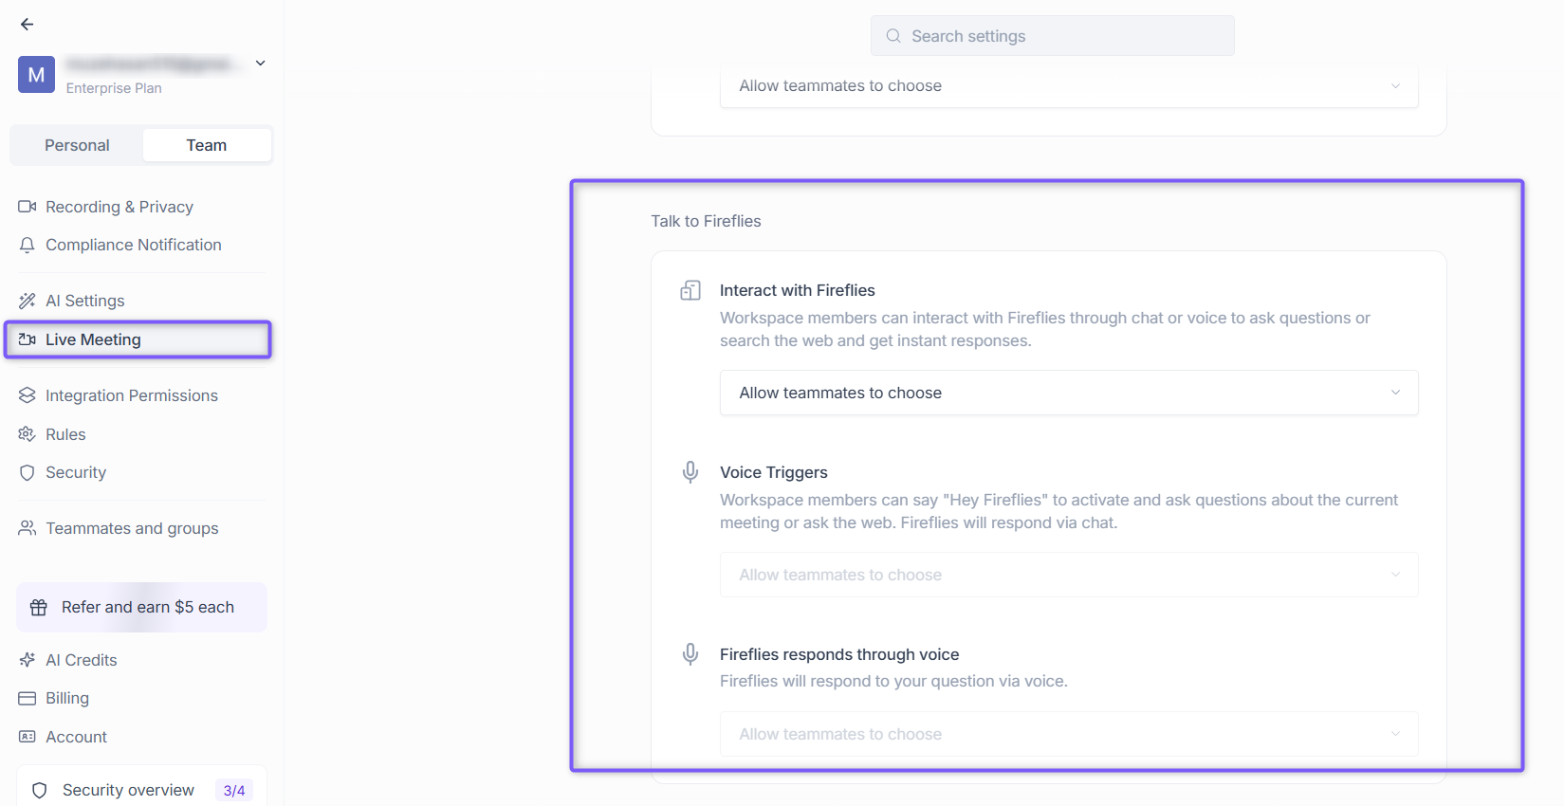Viewport: 1564px width, 806px height.
Task: Click the AI Credits sparkle icon
Action: [28, 660]
